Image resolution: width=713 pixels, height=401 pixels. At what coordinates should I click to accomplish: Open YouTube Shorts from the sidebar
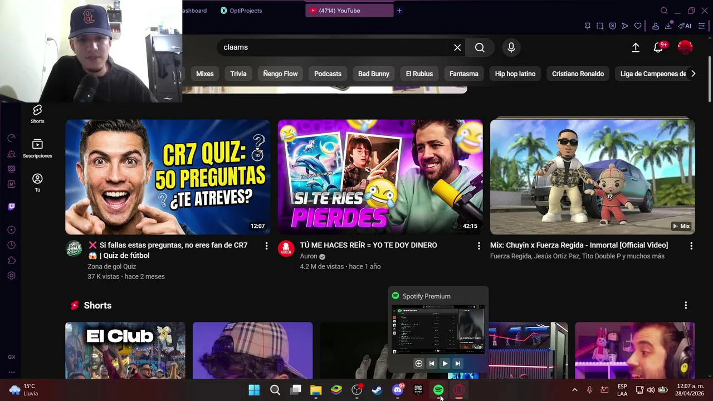pos(37,114)
